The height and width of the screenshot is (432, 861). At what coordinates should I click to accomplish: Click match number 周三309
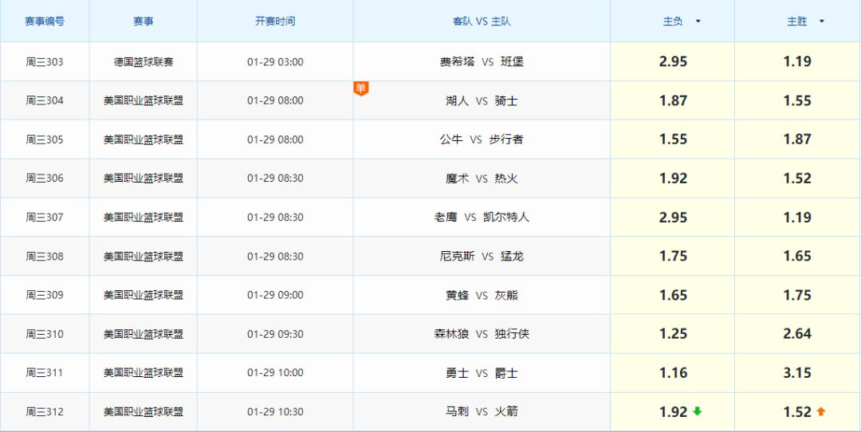tap(45, 296)
